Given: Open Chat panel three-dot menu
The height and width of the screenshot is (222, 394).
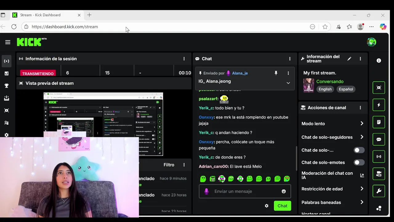Looking at the screenshot, I should pyautogui.click(x=290, y=59).
